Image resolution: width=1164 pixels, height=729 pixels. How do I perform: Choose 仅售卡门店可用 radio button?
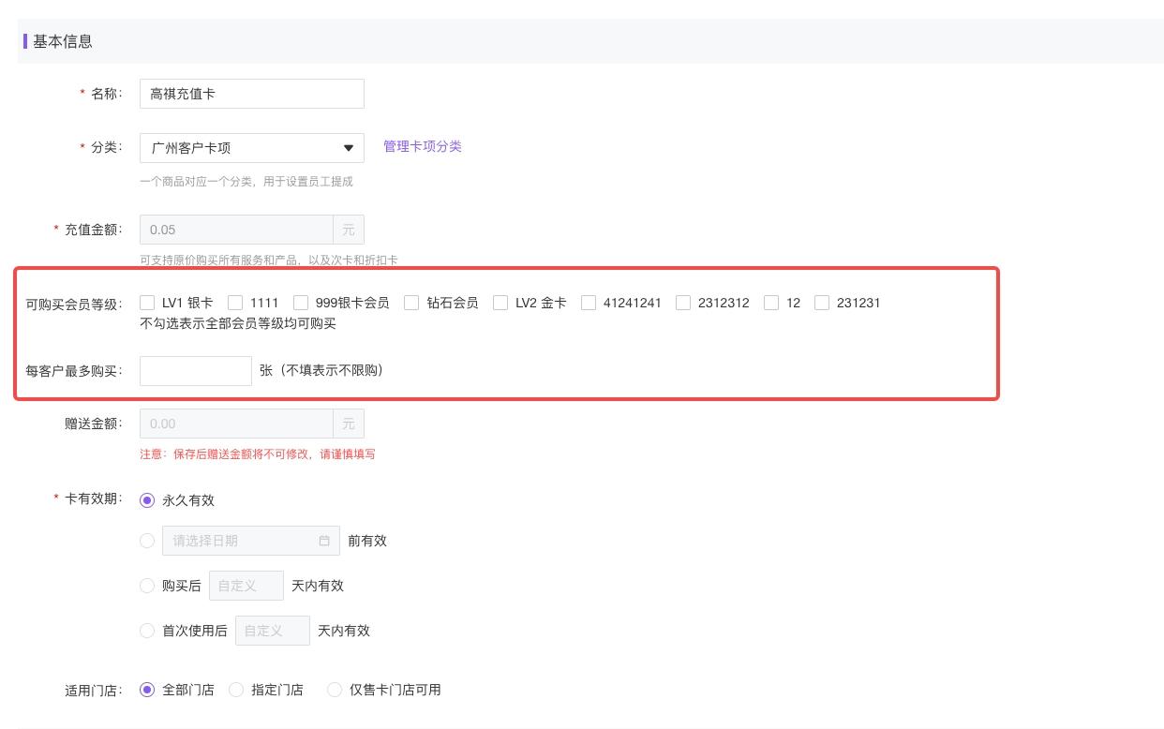(x=335, y=690)
